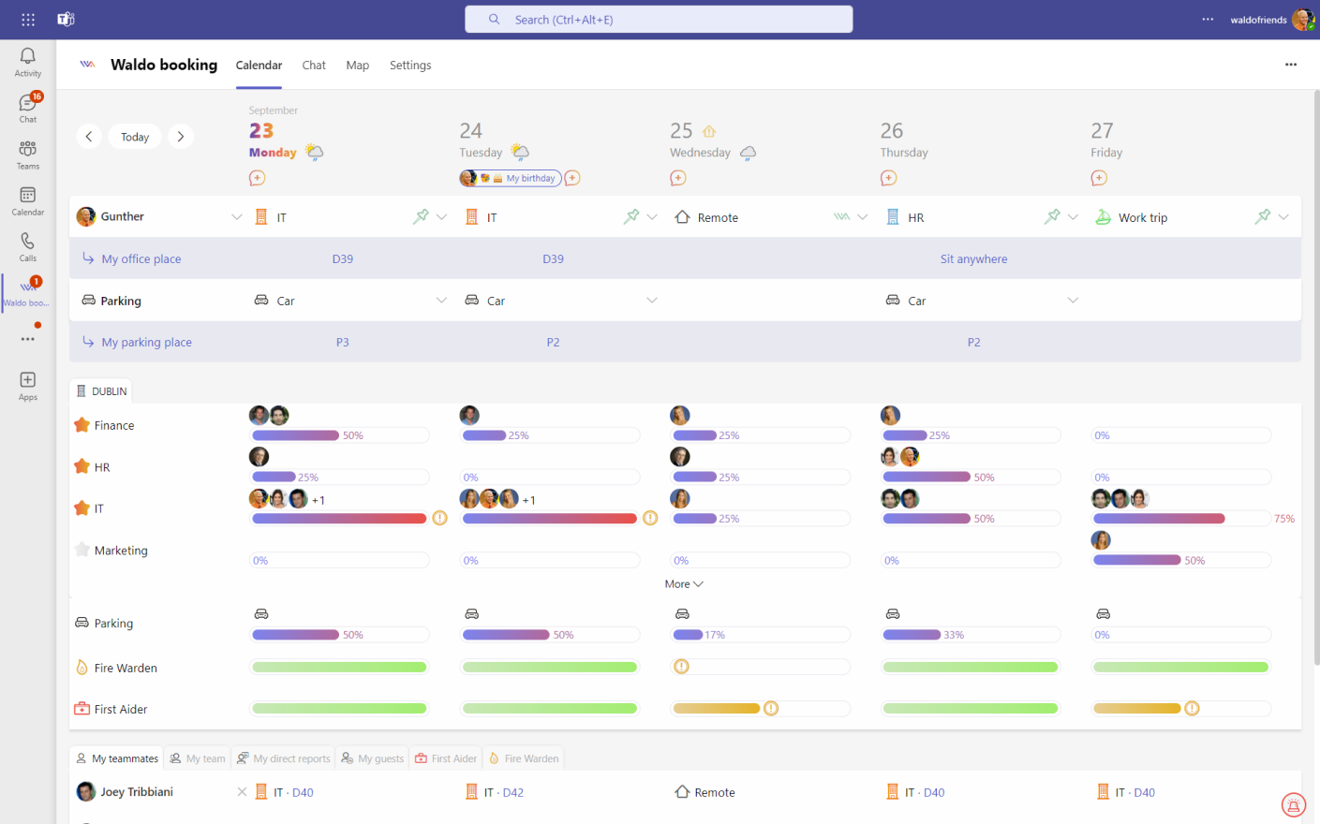Open My birthday event chip
This screenshot has height=824, width=1320.
(511, 178)
